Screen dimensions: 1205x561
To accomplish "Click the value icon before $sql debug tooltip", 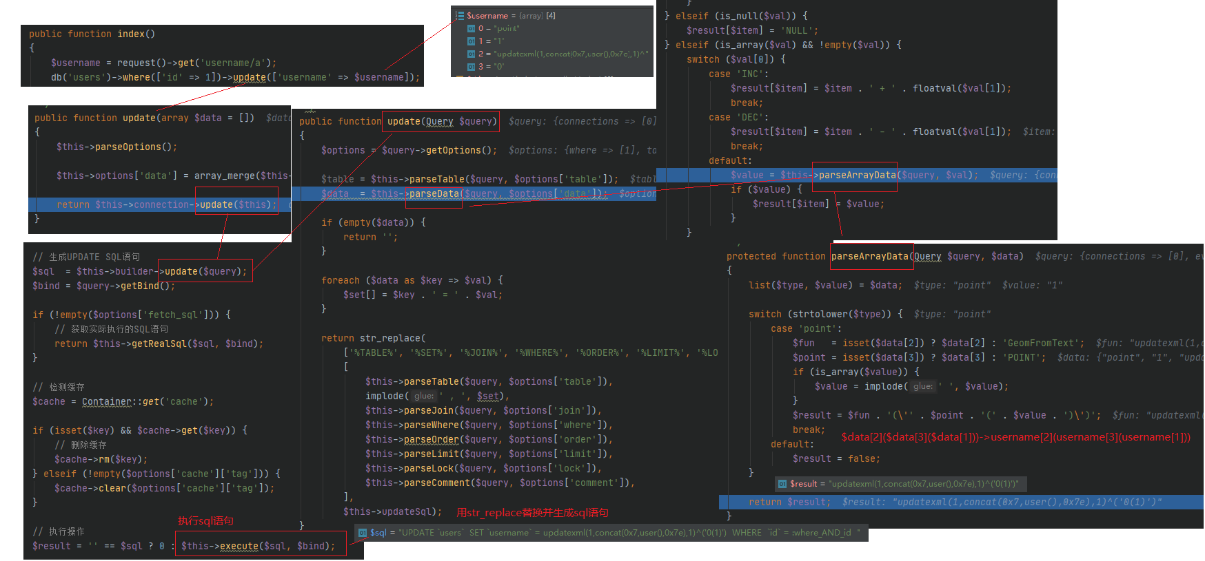I will [x=363, y=533].
